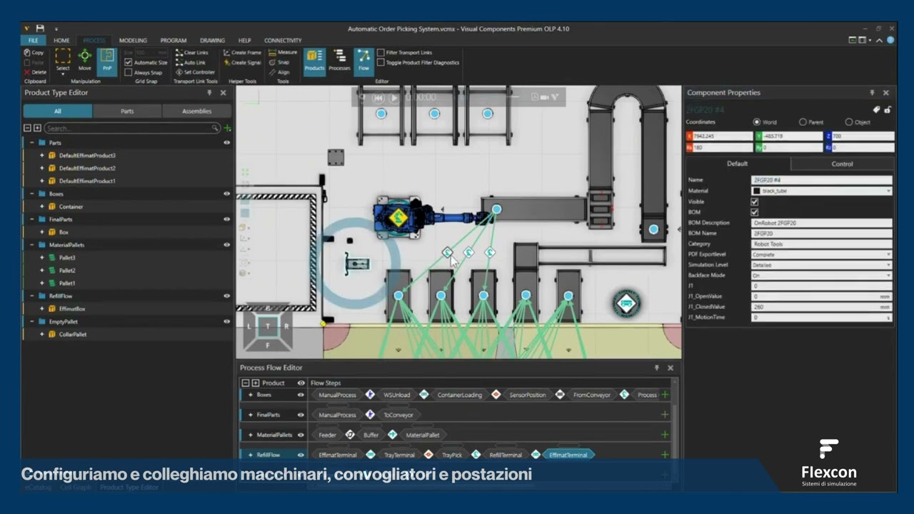
Task: Click Auto Link tool
Action: 190,62
